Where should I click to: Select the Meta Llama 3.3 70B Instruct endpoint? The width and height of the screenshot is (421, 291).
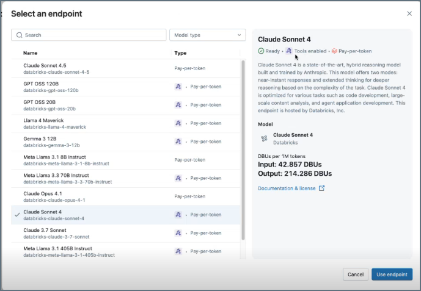pyautogui.click(x=126, y=178)
